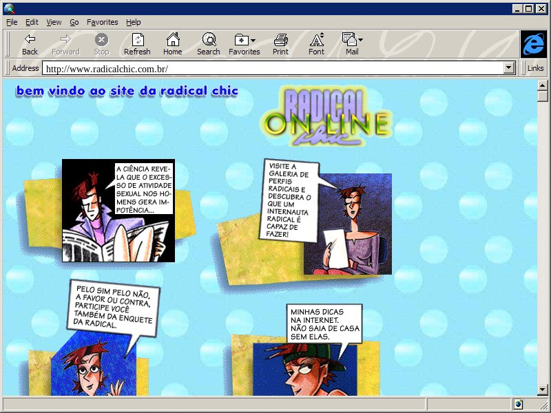Click the 'Enquete da Radical' speech bubble
This screenshot has width=551, height=413.
coord(116,309)
